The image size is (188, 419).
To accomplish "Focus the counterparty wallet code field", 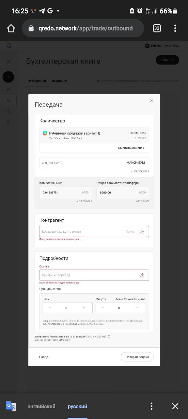I will 94,231.
